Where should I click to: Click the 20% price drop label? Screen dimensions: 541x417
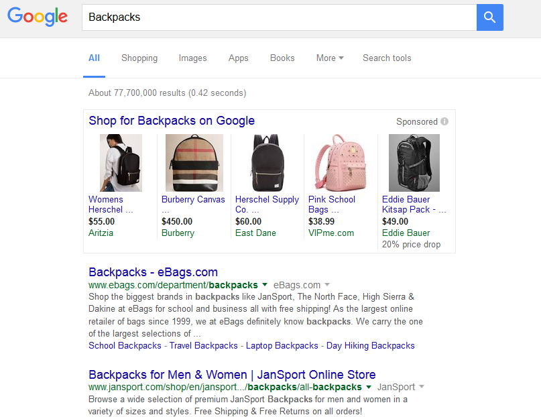pos(411,245)
